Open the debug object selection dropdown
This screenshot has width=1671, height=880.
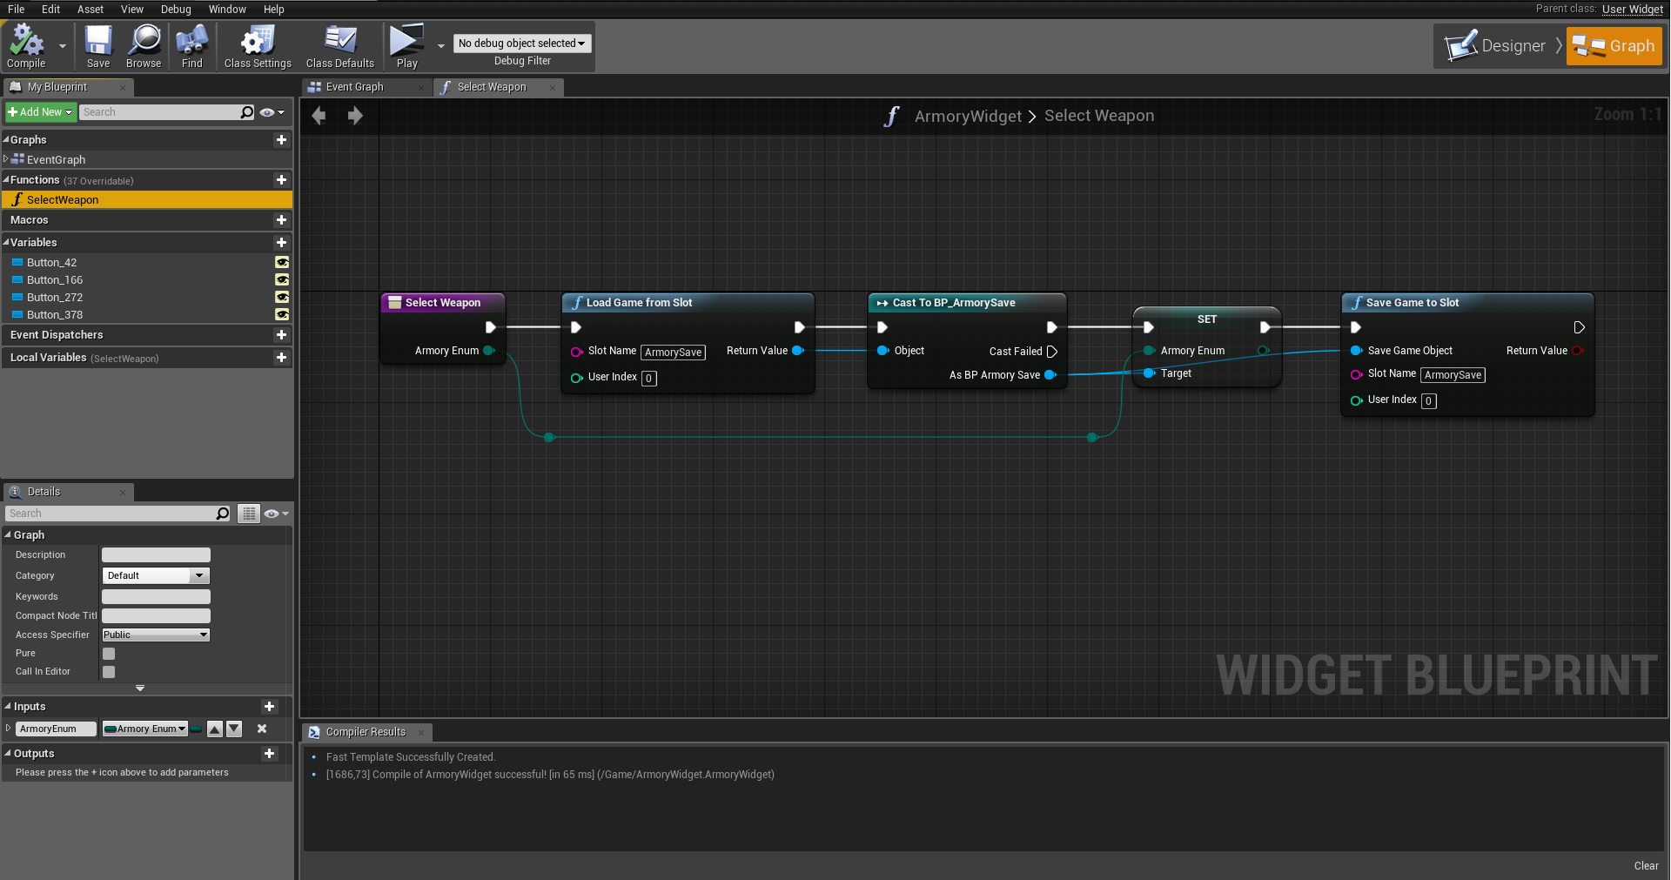521,44
